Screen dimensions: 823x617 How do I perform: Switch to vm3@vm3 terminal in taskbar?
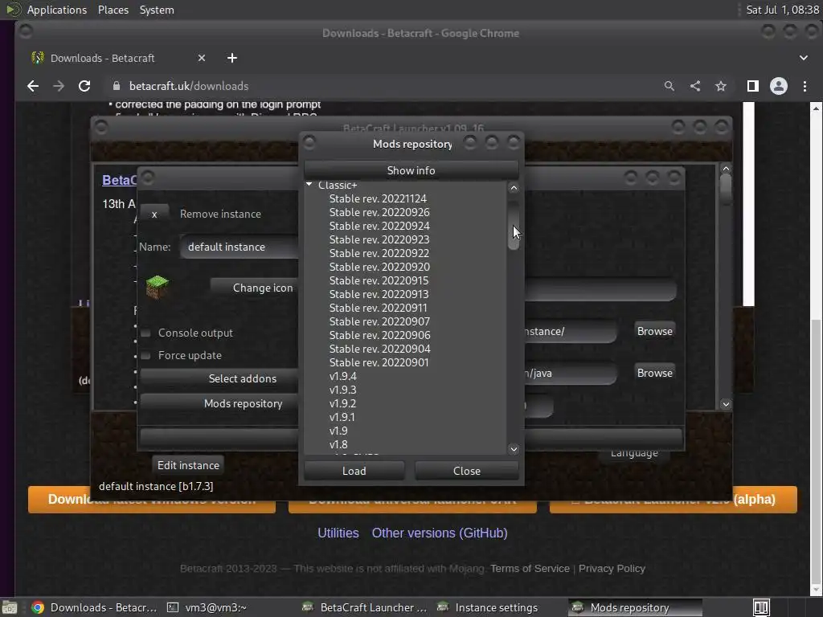pos(207,607)
